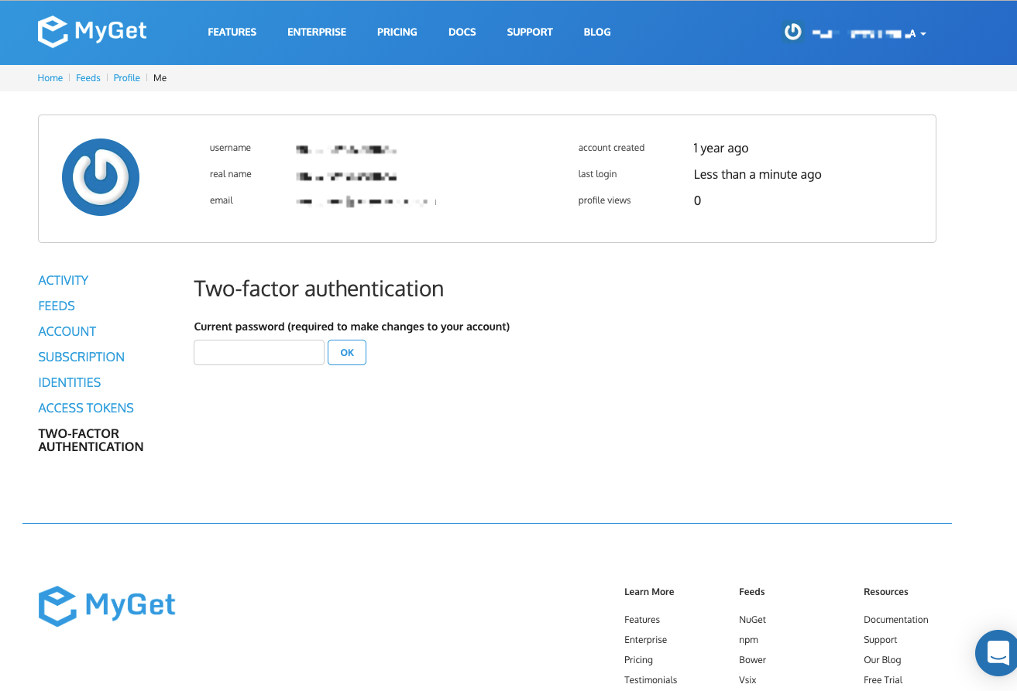Open the footer Vsix feeds link
Viewport: 1017px width, 691px height.
(x=747, y=680)
